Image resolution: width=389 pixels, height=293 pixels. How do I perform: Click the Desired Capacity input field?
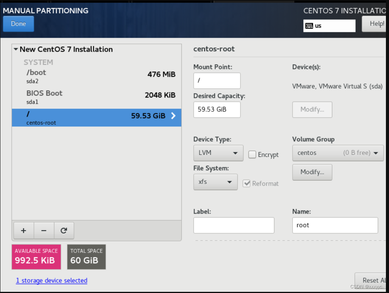[217, 109]
